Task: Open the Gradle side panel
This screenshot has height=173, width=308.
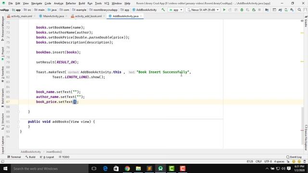Action: coord(306,22)
